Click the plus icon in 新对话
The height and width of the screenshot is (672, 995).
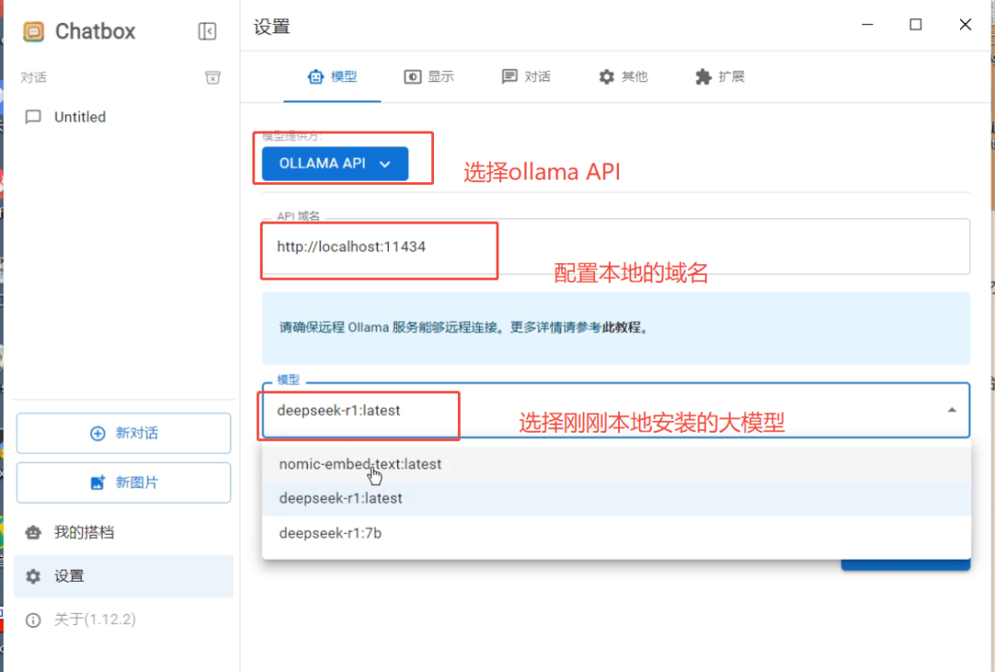click(x=98, y=434)
